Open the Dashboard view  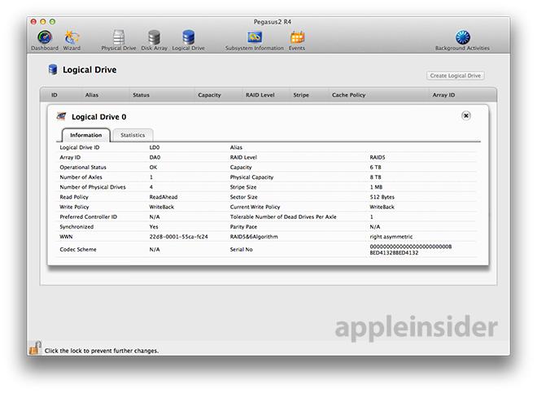tap(45, 40)
